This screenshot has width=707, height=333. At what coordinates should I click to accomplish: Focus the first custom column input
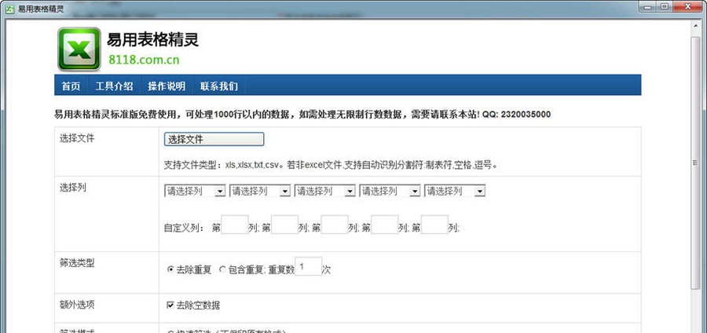(234, 225)
